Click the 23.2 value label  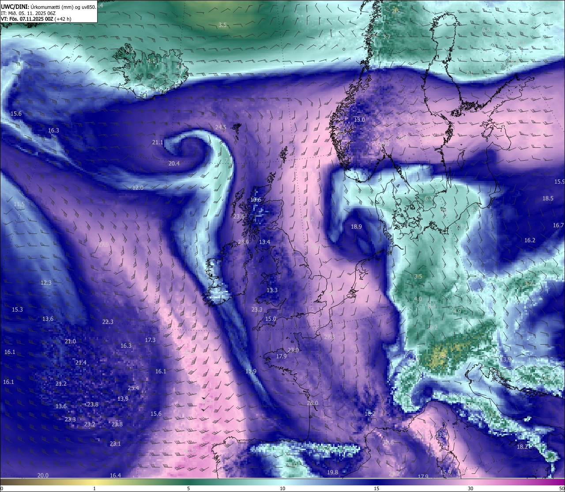[90, 424]
